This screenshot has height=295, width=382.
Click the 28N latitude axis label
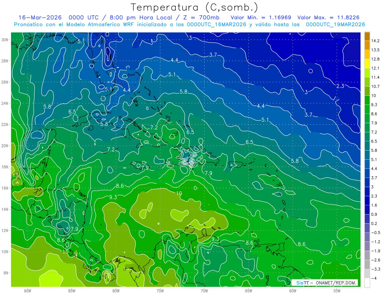(5, 61)
